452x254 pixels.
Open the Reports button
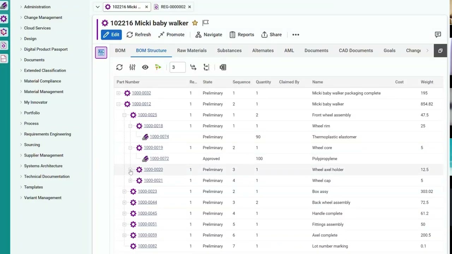242,35
